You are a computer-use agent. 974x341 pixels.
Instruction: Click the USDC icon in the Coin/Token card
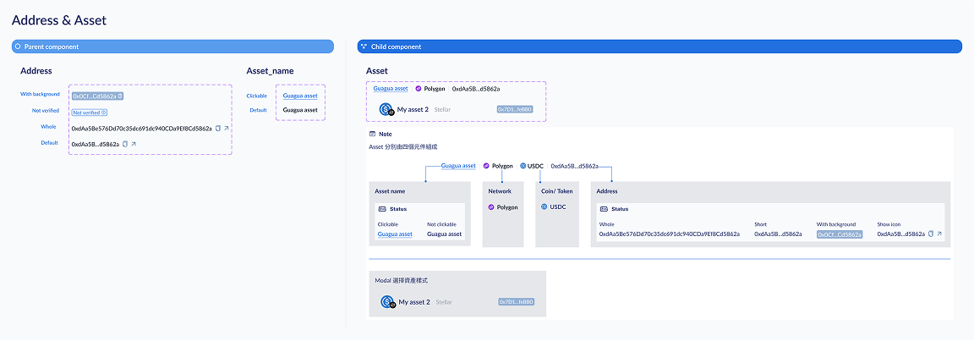point(544,207)
